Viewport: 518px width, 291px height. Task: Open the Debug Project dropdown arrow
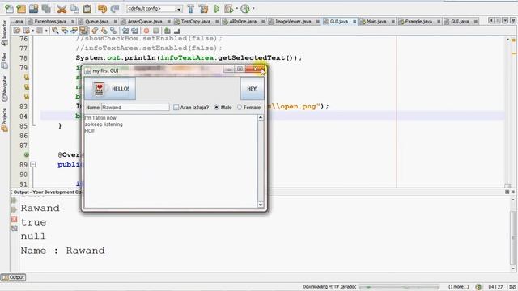point(236,9)
